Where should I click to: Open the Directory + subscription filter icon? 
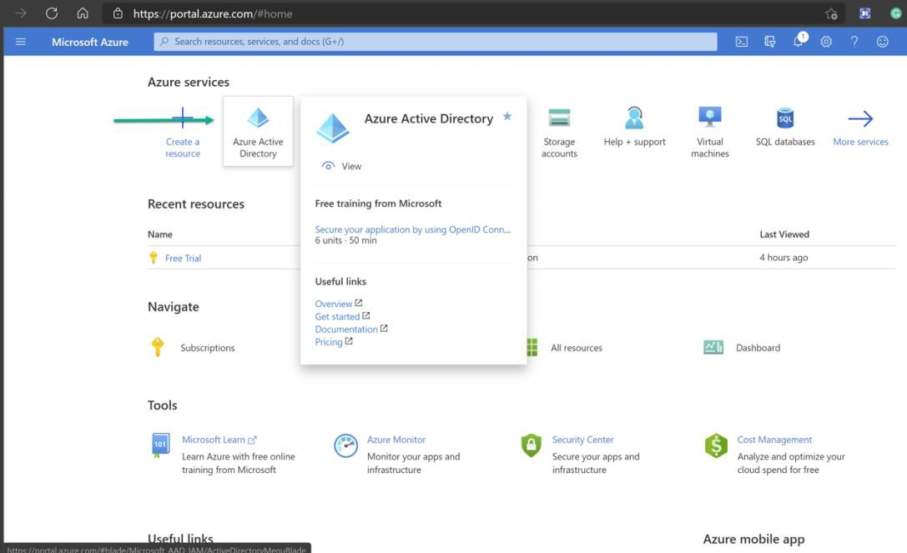click(769, 42)
